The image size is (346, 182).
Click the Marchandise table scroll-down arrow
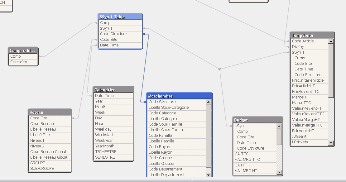coord(208,175)
